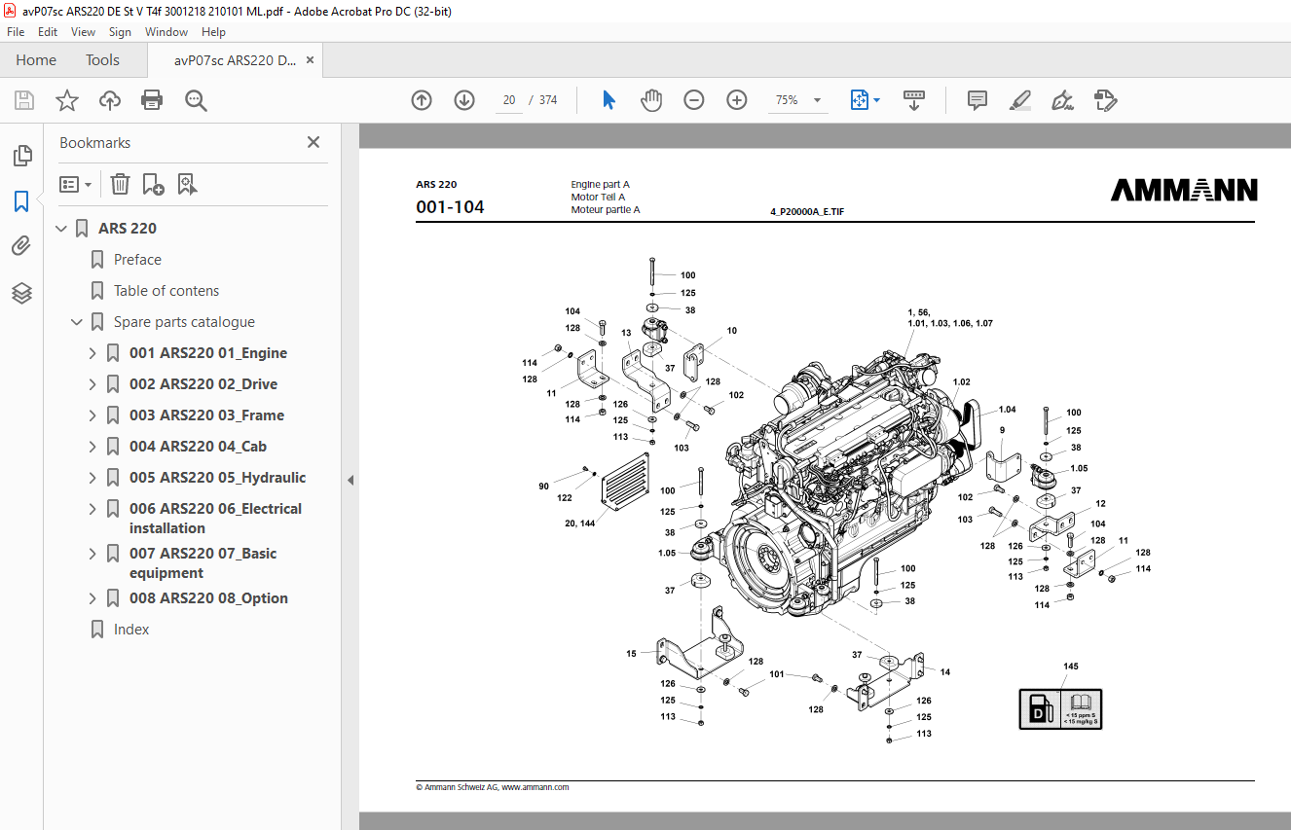Add a new bookmark icon
Viewport: 1291px width, 830px height.
153,184
